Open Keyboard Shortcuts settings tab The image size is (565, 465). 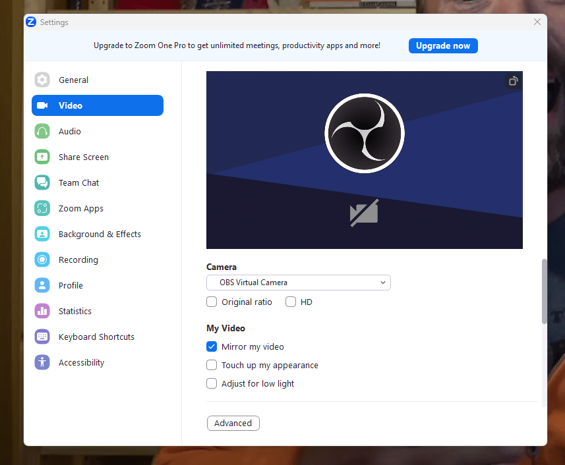coord(98,337)
